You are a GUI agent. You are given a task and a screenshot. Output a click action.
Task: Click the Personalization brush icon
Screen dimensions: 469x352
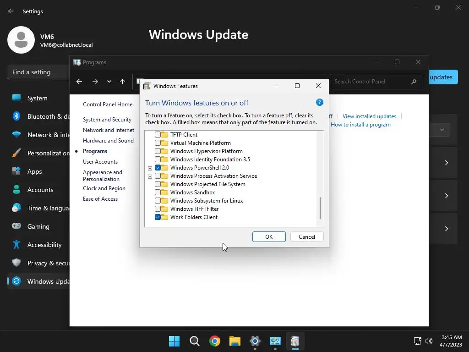tap(16, 153)
